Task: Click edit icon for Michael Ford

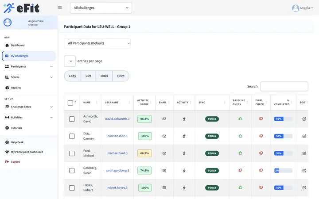Action: 304,153
